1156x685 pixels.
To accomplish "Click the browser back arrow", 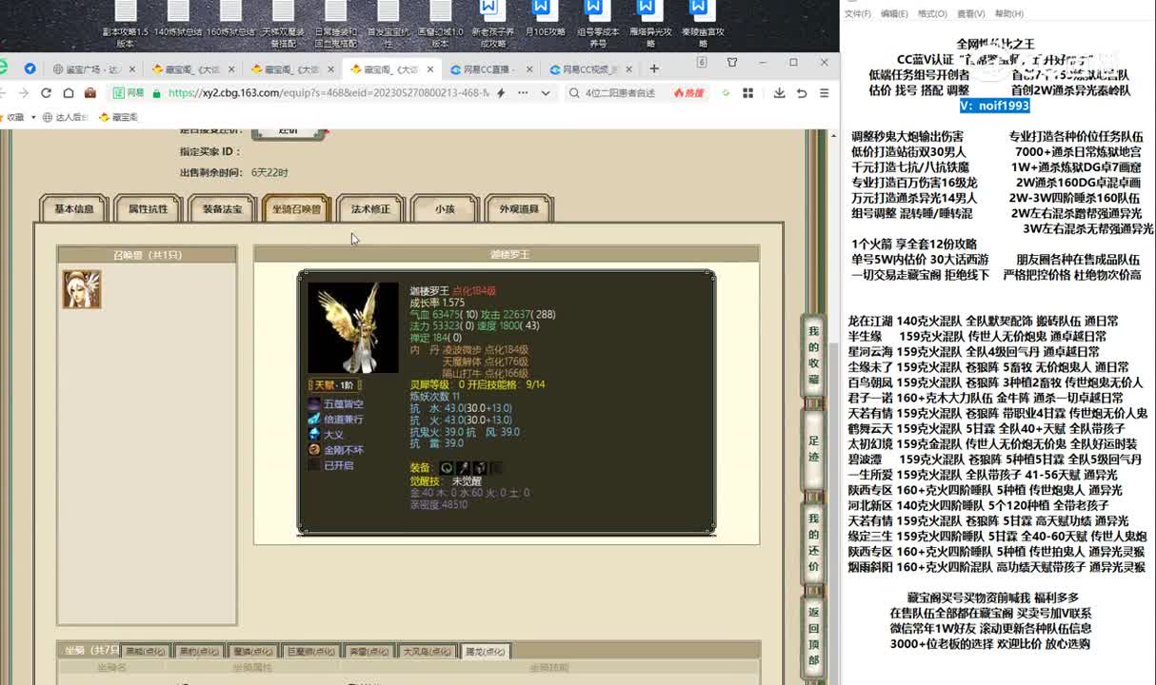I will click(x=5, y=92).
